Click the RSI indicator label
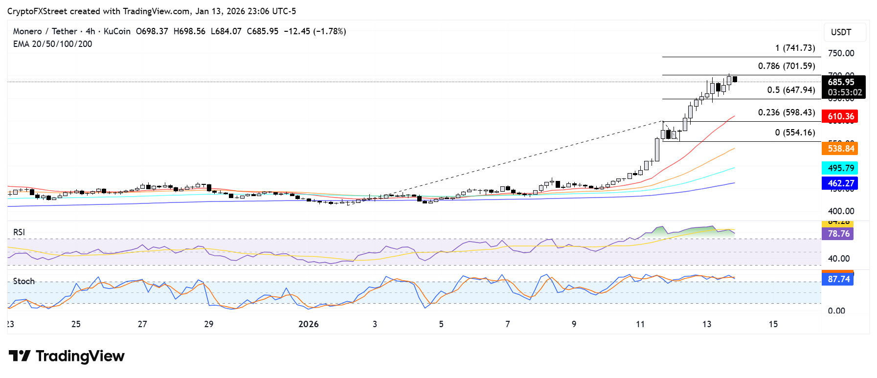This screenshot has width=877, height=378. coord(19,232)
